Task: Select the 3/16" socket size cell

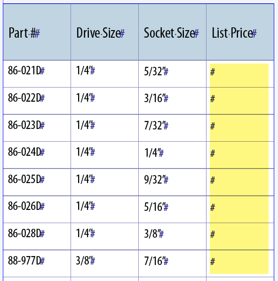Action: click(172, 101)
